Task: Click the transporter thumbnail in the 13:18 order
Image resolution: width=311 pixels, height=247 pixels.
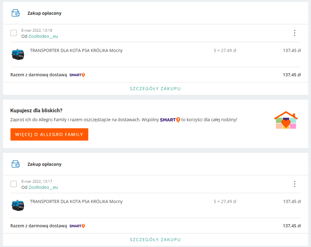Action: pos(18,54)
